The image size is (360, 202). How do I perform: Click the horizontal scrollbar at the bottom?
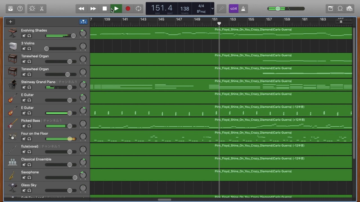(165, 200)
